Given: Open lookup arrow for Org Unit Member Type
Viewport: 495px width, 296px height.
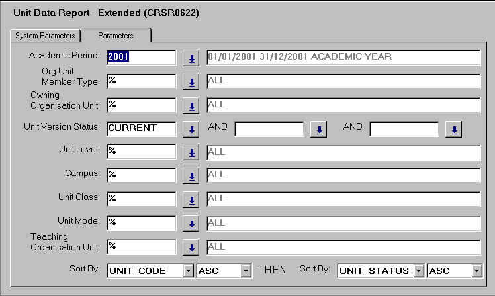Looking at the screenshot, I should coord(191,82).
